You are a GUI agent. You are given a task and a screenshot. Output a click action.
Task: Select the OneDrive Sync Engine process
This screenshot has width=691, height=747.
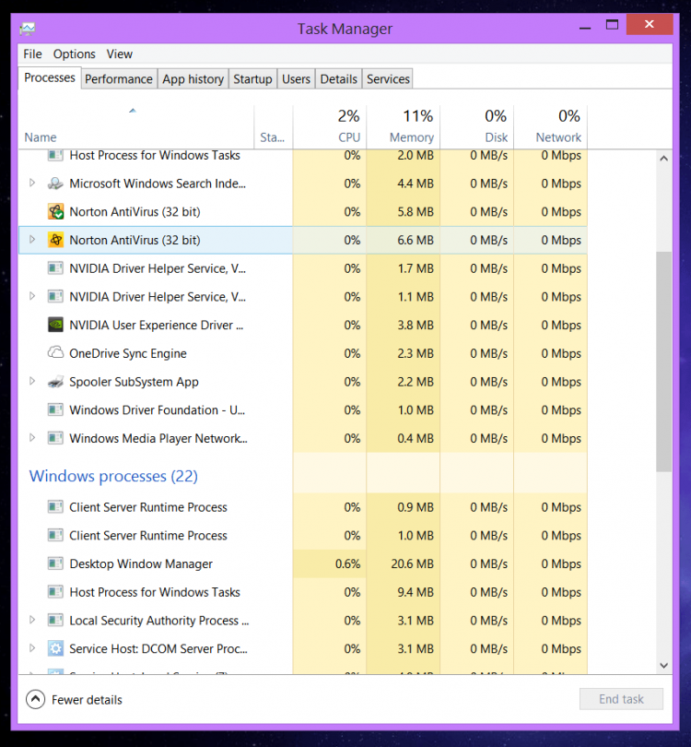click(x=303, y=353)
